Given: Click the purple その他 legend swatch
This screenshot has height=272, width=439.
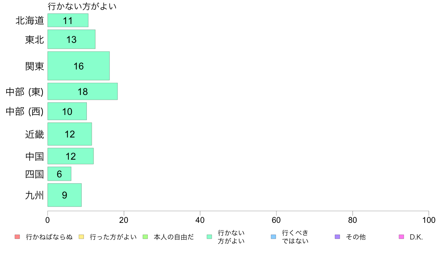Looking at the screenshot, I should [337, 237].
